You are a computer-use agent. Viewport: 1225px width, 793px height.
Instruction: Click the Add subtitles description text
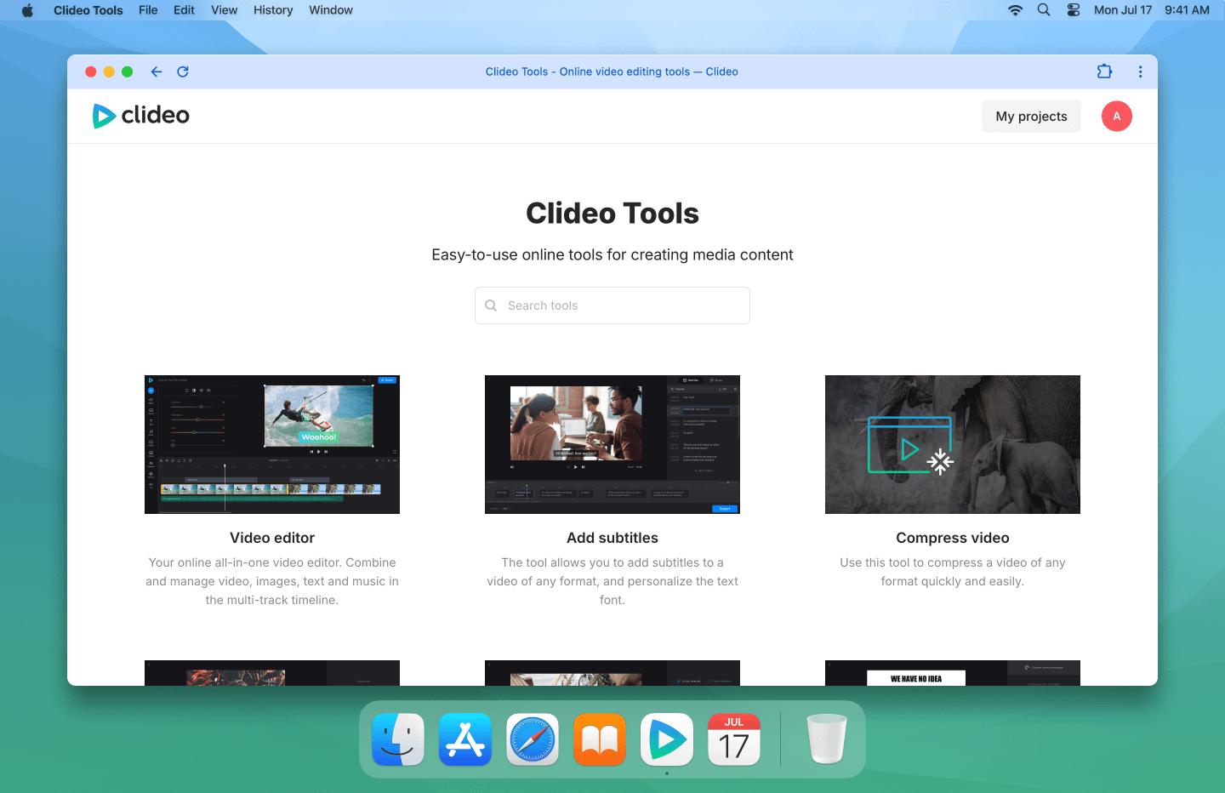612,581
